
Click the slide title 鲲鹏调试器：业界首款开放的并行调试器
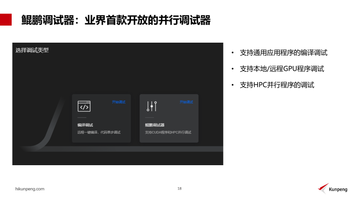[x=116, y=20]
